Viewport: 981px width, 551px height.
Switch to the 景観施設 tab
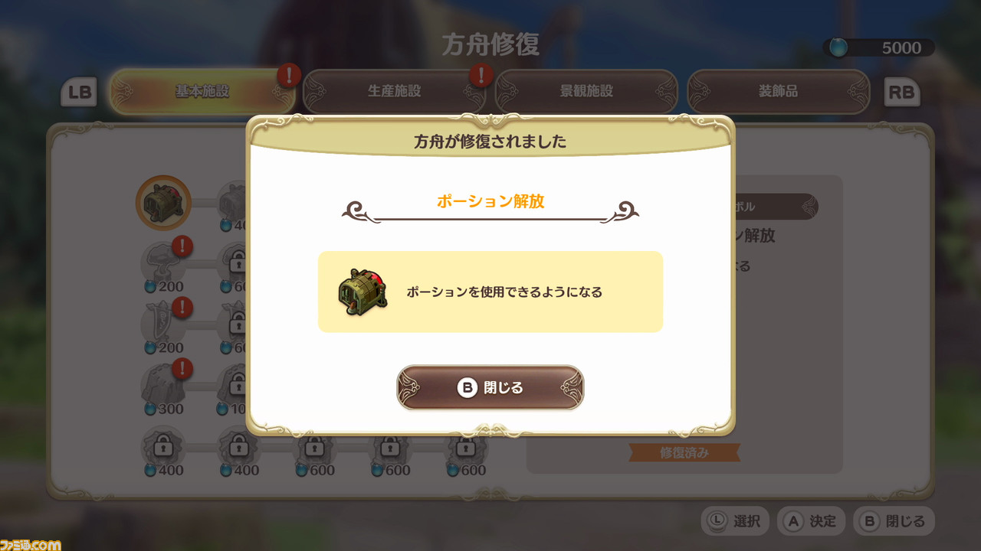(586, 92)
